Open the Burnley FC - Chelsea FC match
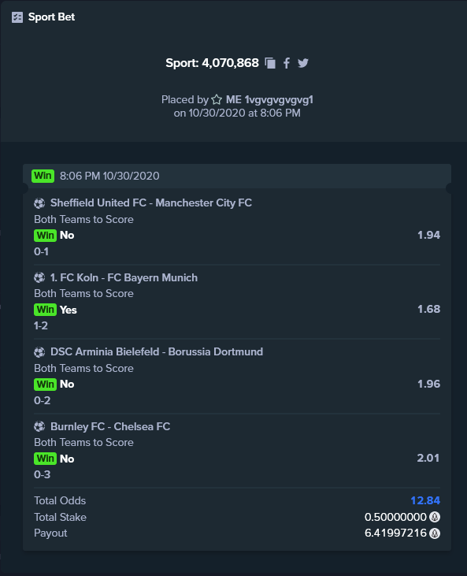 (x=110, y=426)
